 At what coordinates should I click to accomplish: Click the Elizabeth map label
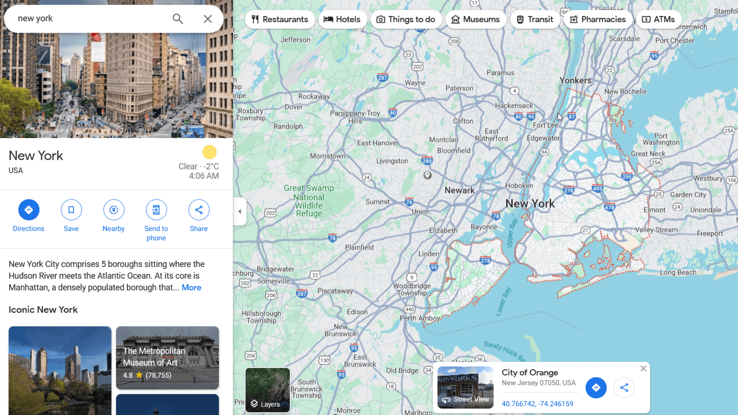(x=443, y=231)
